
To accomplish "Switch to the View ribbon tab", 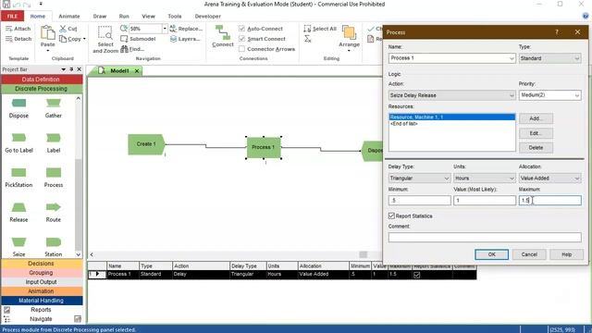I will pyautogui.click(x=148, y=17).
